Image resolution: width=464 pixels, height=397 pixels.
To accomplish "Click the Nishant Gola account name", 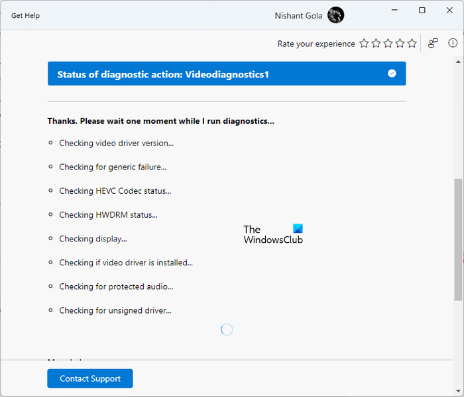I will [x=298, y=16].
